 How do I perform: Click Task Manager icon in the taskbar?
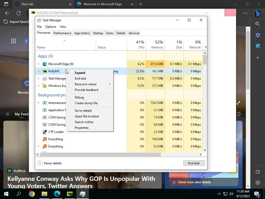coord(83,194)
